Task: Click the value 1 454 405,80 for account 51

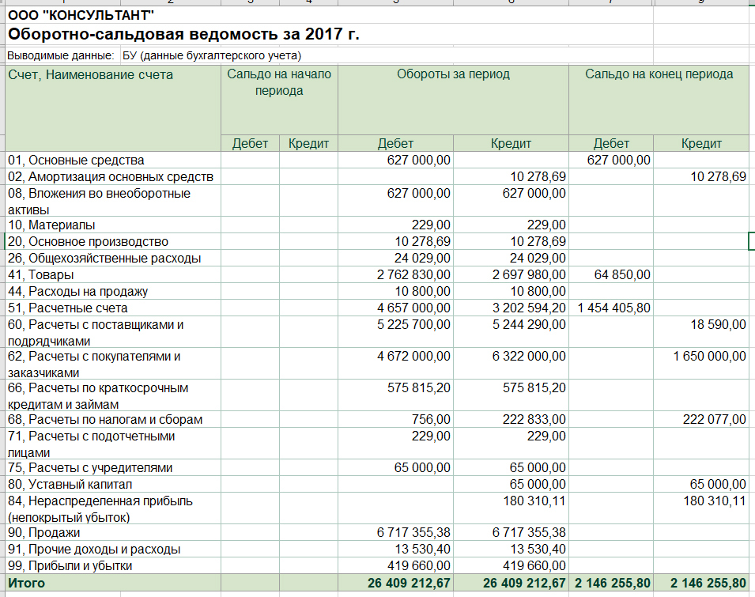Action: click(613, 308)
